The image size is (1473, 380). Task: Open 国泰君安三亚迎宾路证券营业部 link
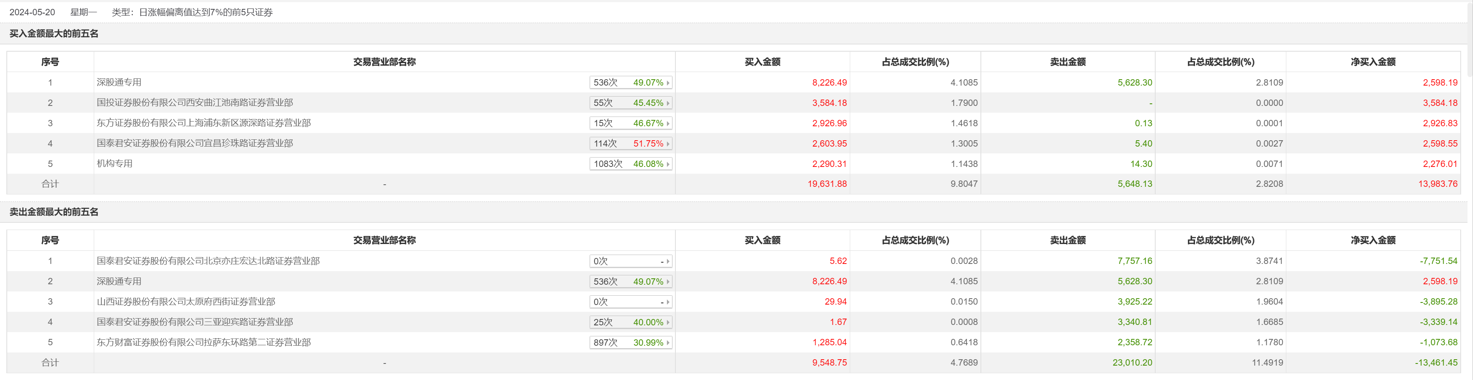[x=194, y=322]
